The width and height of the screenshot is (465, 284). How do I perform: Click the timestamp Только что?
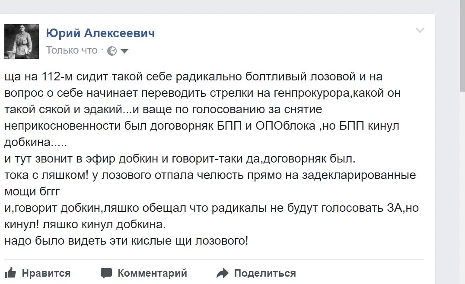click(71, 51)
